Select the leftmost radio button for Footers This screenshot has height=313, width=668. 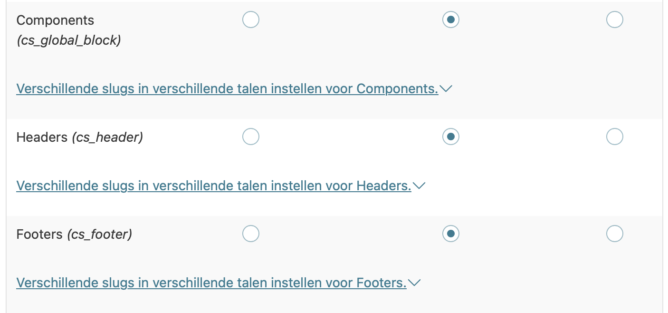[x=251, y=234]
